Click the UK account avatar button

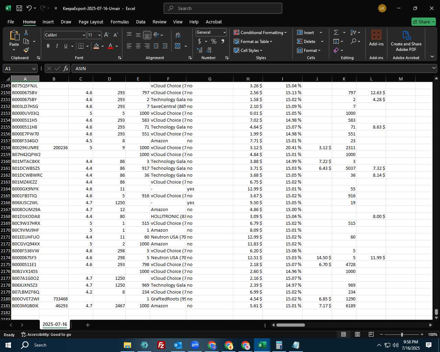click(x=382, y=8)
